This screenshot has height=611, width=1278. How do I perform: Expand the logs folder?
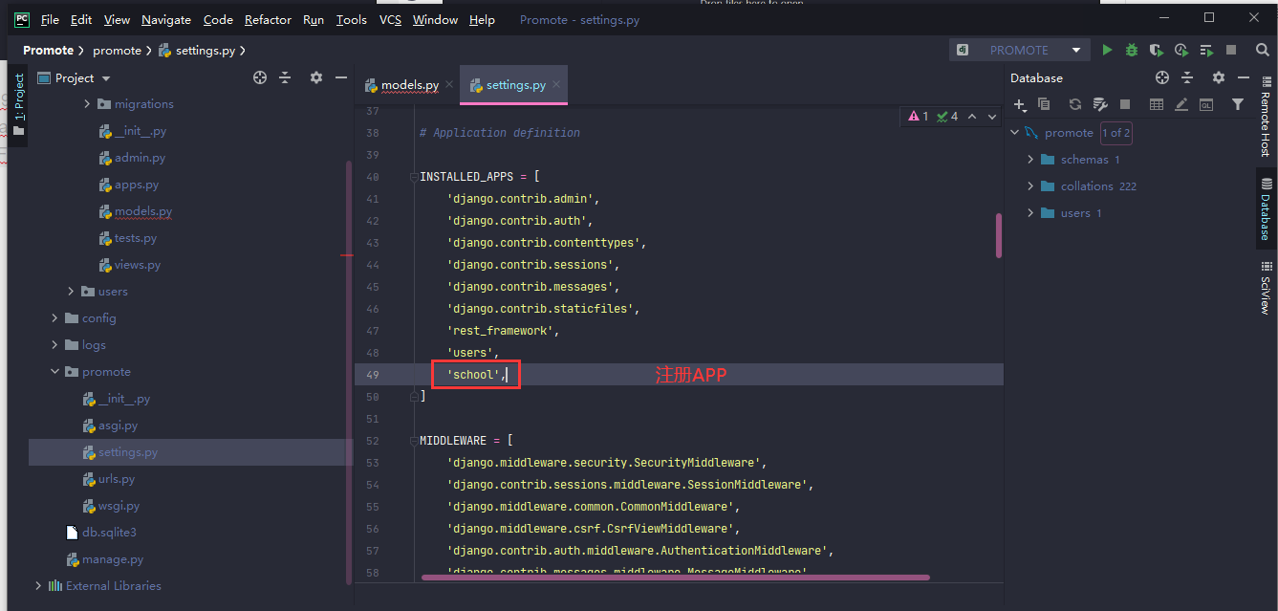point(54,345)
